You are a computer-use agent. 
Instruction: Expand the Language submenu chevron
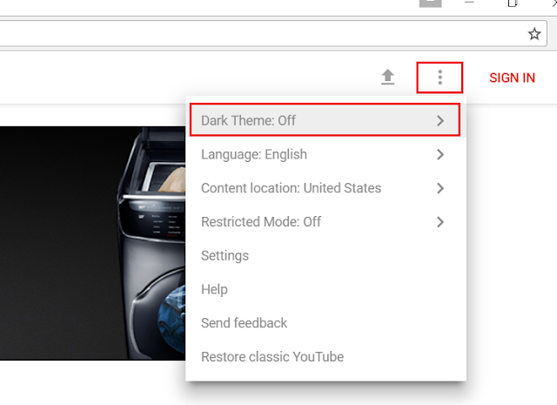(x=440, y=154)
